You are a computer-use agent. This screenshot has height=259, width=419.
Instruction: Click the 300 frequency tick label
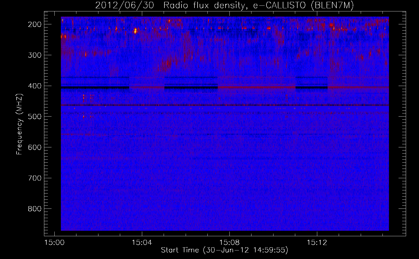click(35, 55)
